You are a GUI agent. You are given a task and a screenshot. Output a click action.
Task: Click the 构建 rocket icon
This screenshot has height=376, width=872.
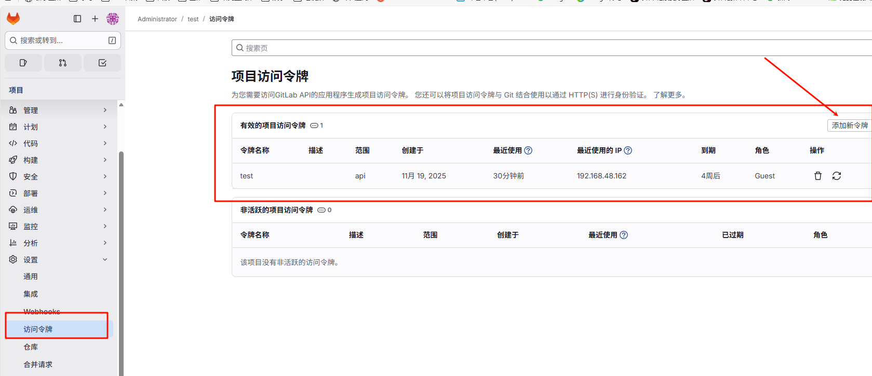point(13,160)
